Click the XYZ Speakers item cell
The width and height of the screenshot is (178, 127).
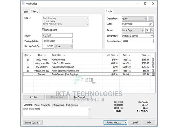[42, 67]
